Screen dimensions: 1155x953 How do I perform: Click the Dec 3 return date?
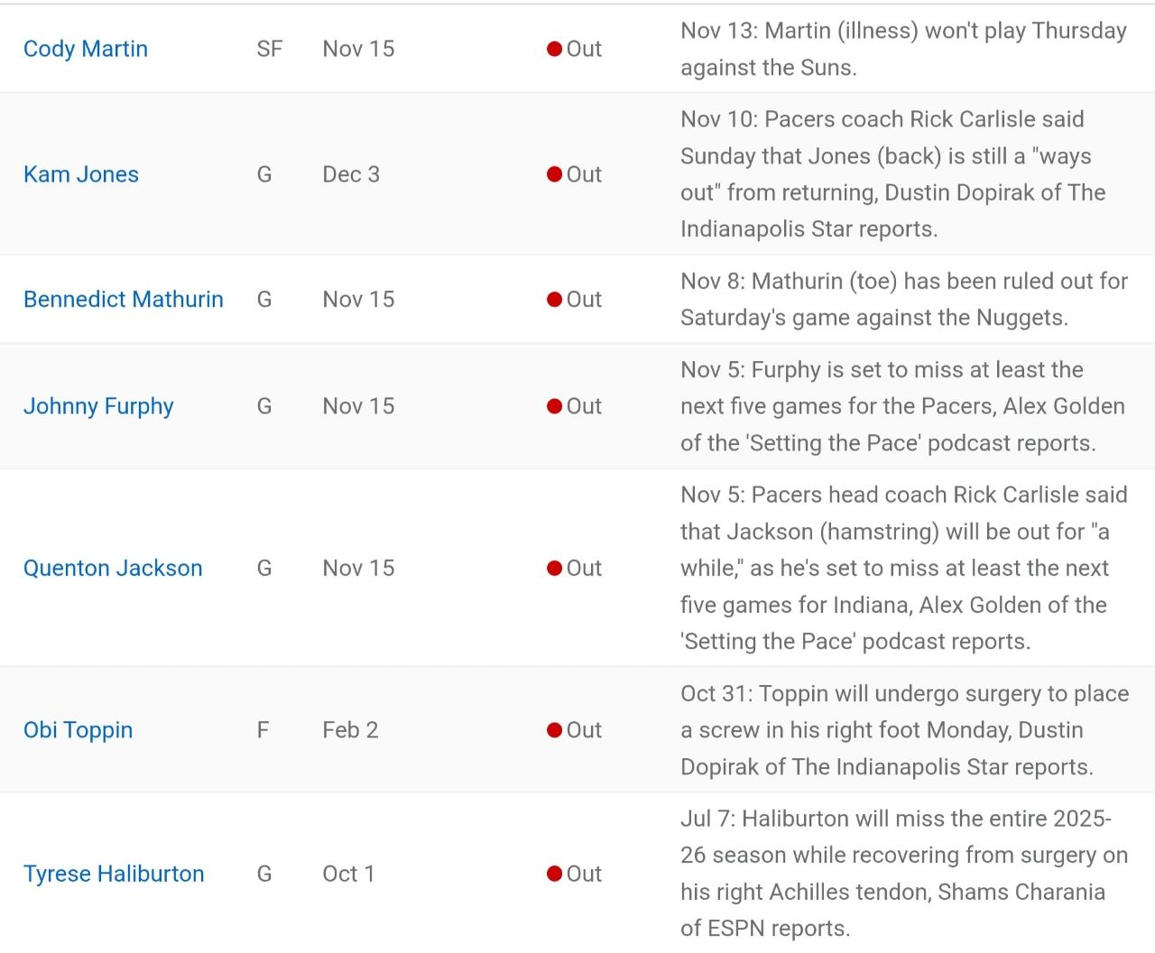tap(351, 174)
